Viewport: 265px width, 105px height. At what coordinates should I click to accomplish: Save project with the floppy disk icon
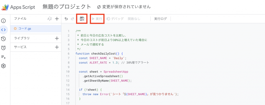click(x=82, y=19)
